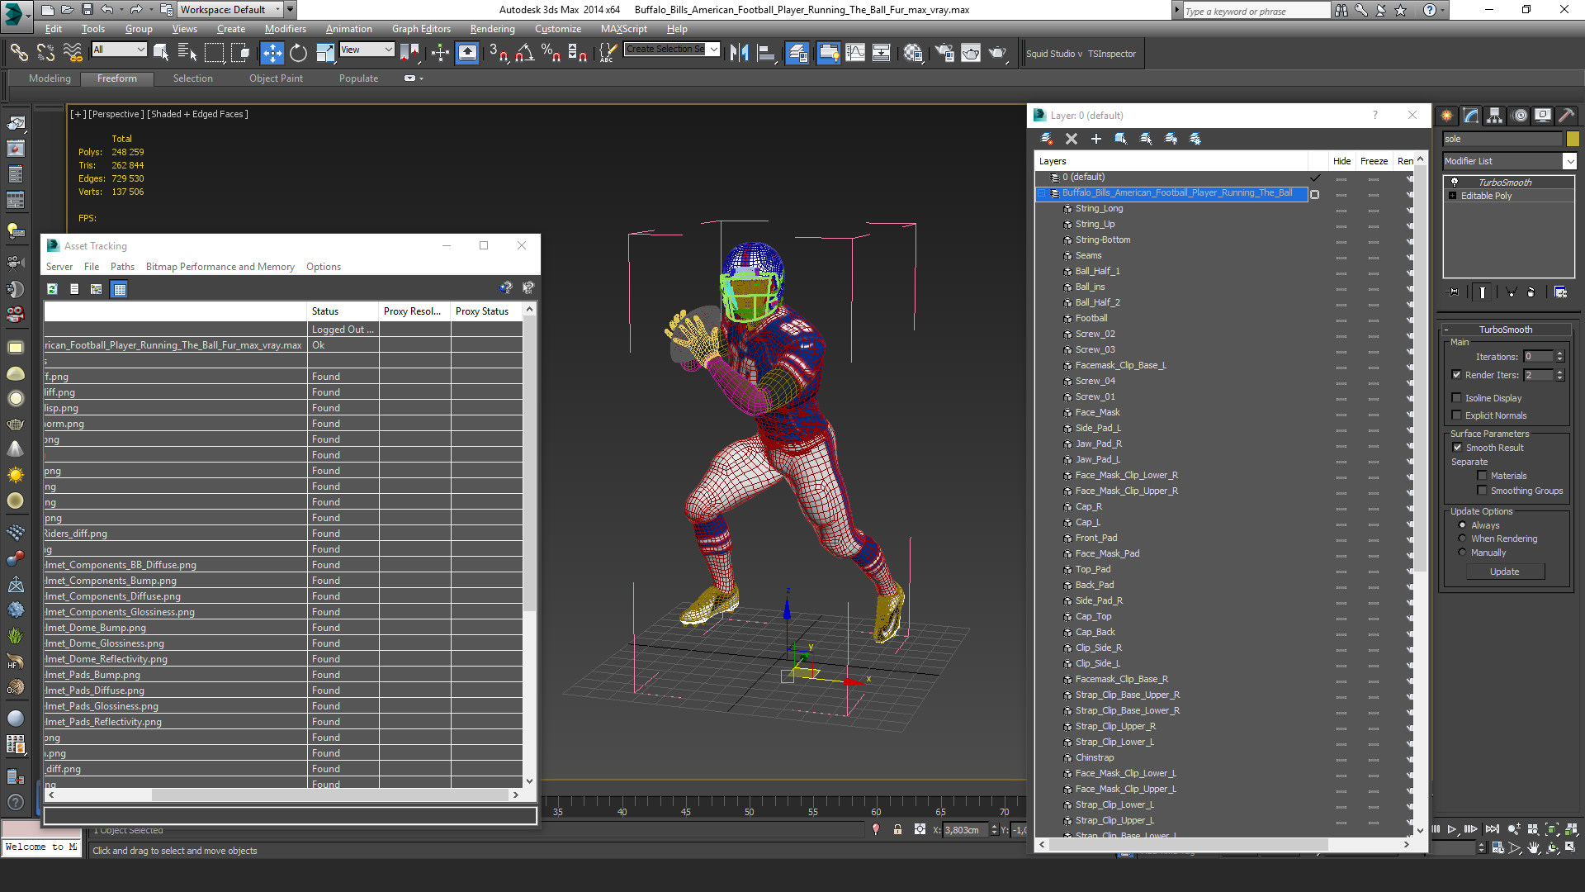Open Render Setup teapot icon

coord(944,54)
